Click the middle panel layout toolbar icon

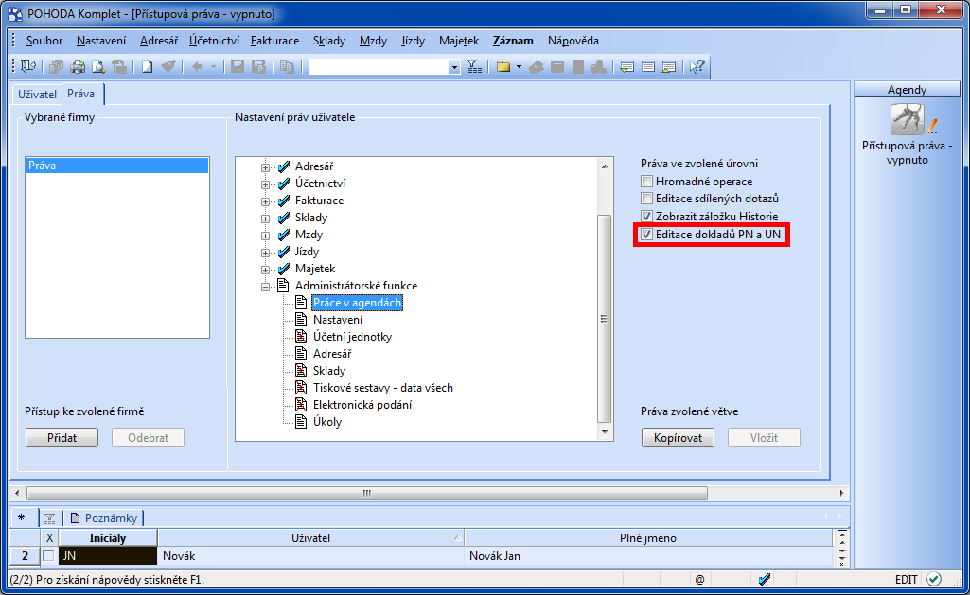click(x=647, y=66)
